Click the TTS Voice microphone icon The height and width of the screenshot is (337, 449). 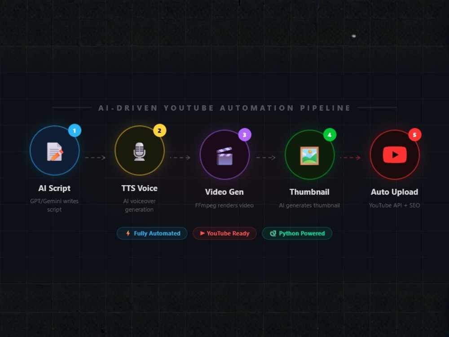[x=140, y=151]
